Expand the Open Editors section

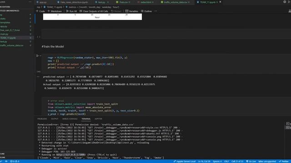pos(5,7)
